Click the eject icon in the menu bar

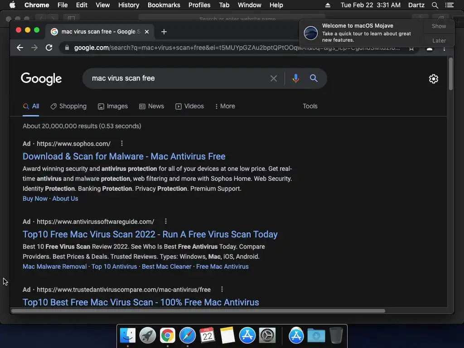click(x=328, y=5)
